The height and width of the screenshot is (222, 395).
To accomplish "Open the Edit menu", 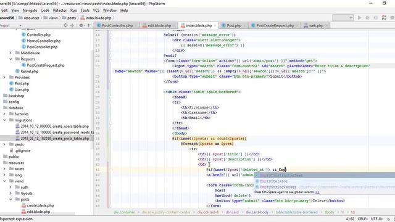I will [4, 10].
